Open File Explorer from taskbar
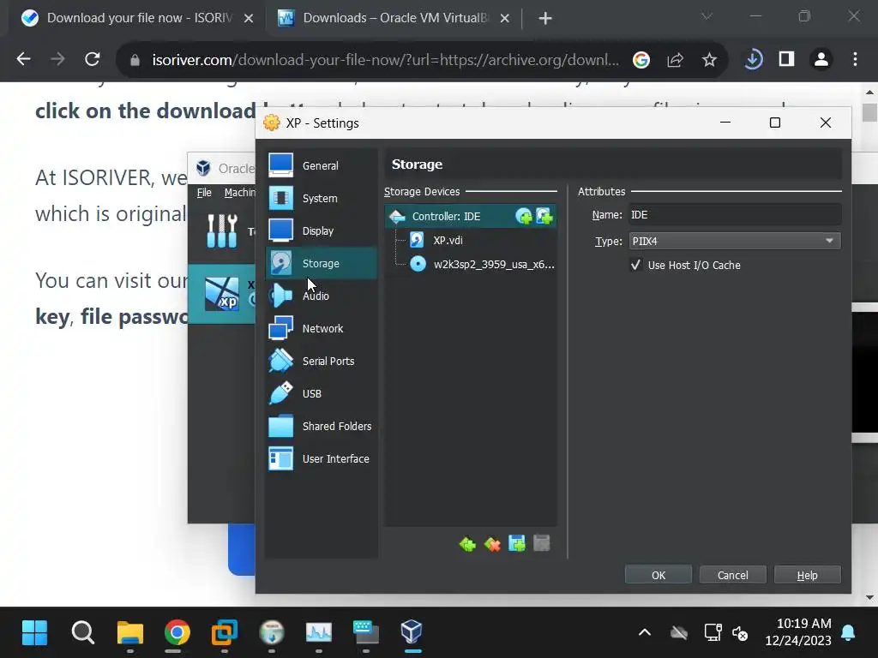 (x=130, y=633)
